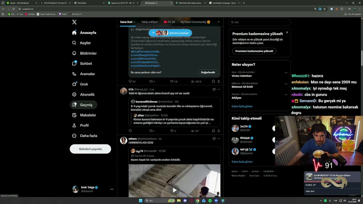Image resolution: width=363 pixels, height=204 pixels.
Task: Click the page's vertical scrollbar thumb
Action: [362, 59]
